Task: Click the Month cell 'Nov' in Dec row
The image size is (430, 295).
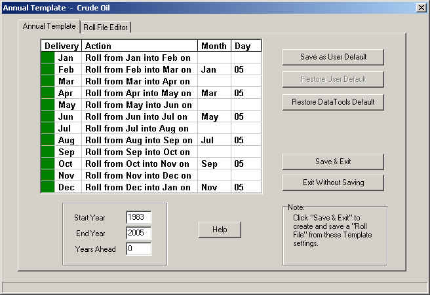Action: (214, 187)
